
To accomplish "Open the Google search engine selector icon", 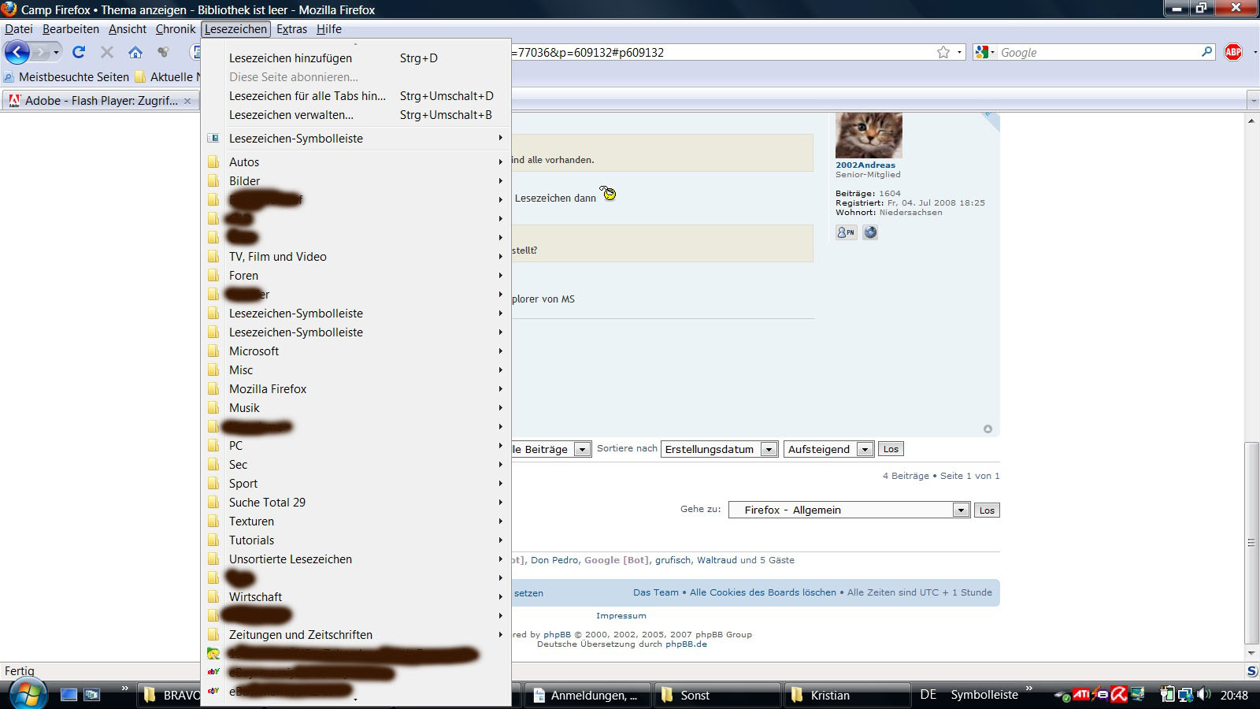I will pyautogui.click(x=983, y=52).
